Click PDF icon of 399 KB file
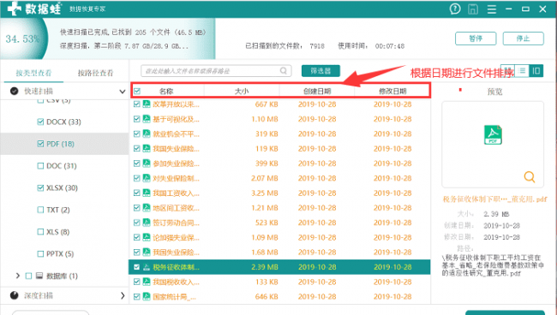The image size is (557, 315). (147, 163)
